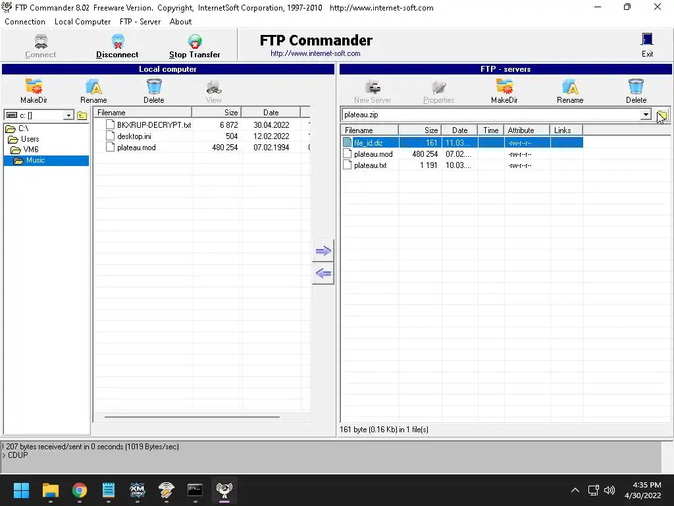This screenshot has height=506, width=674.
Task: Stop the current transfer
Action: (195, 46)
